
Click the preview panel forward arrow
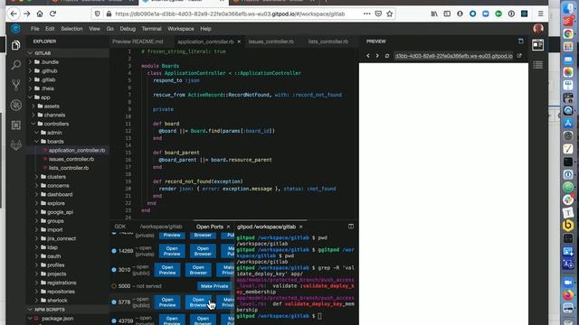pyautogui.click(x=377, y=56)
